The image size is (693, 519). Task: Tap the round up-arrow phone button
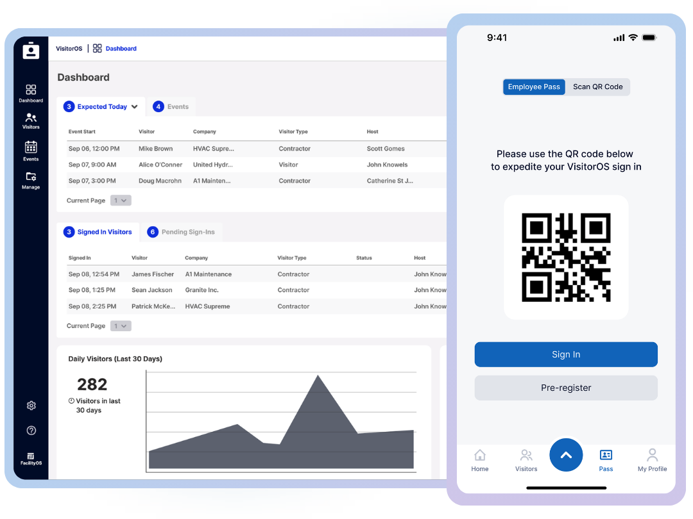click(x=566, y=455)
